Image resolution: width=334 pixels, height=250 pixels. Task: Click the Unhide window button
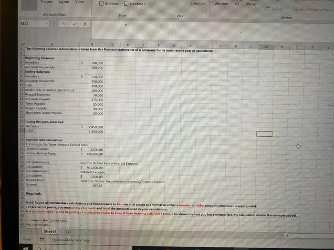tap(274, 9)
